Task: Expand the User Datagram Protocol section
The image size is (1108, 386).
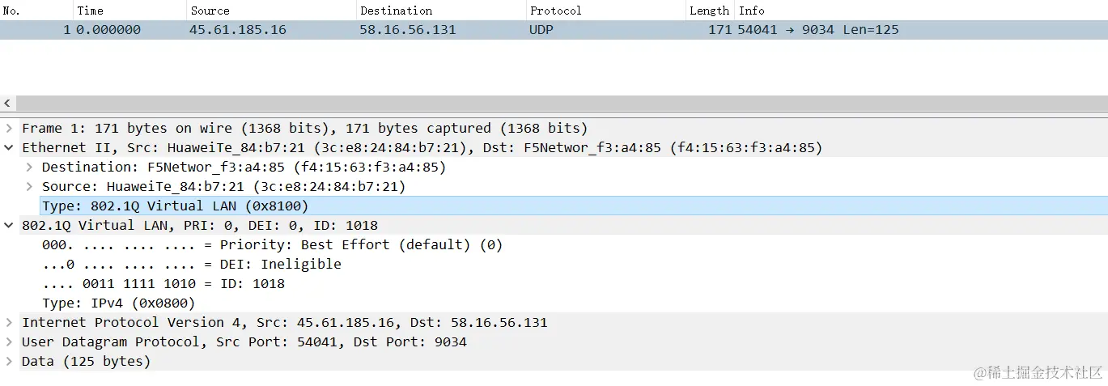Action: pyautogui.click(x=9, y=342)
